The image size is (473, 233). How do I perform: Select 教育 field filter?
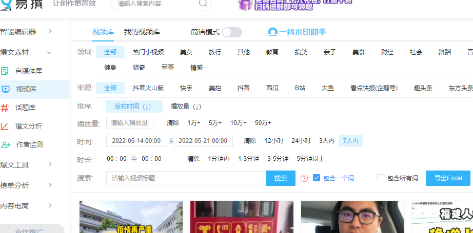click(272, 52)
